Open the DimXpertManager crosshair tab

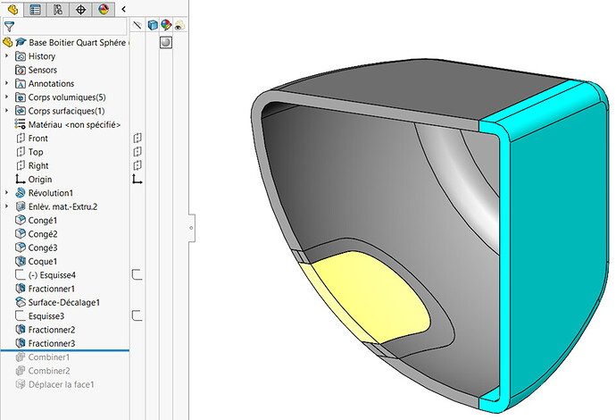pyautogui.click(x=81, y=10)
